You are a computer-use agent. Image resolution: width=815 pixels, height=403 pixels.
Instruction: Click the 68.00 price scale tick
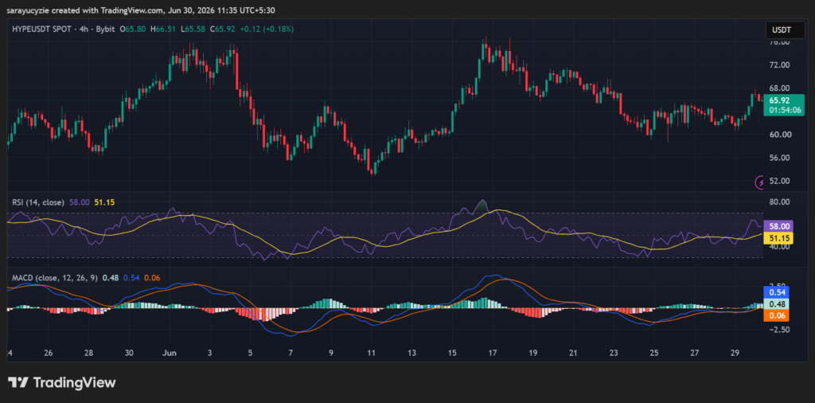tap(781, 88)
